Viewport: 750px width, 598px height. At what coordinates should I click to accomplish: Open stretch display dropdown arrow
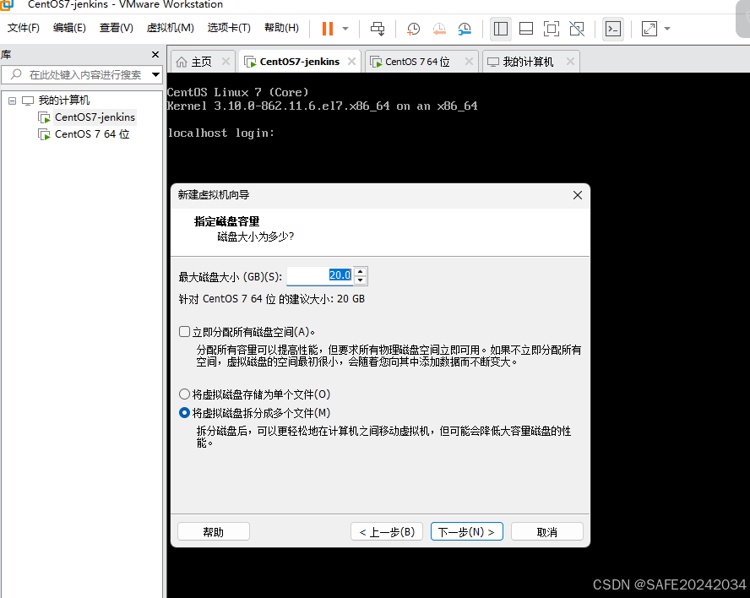pos(667,29)
